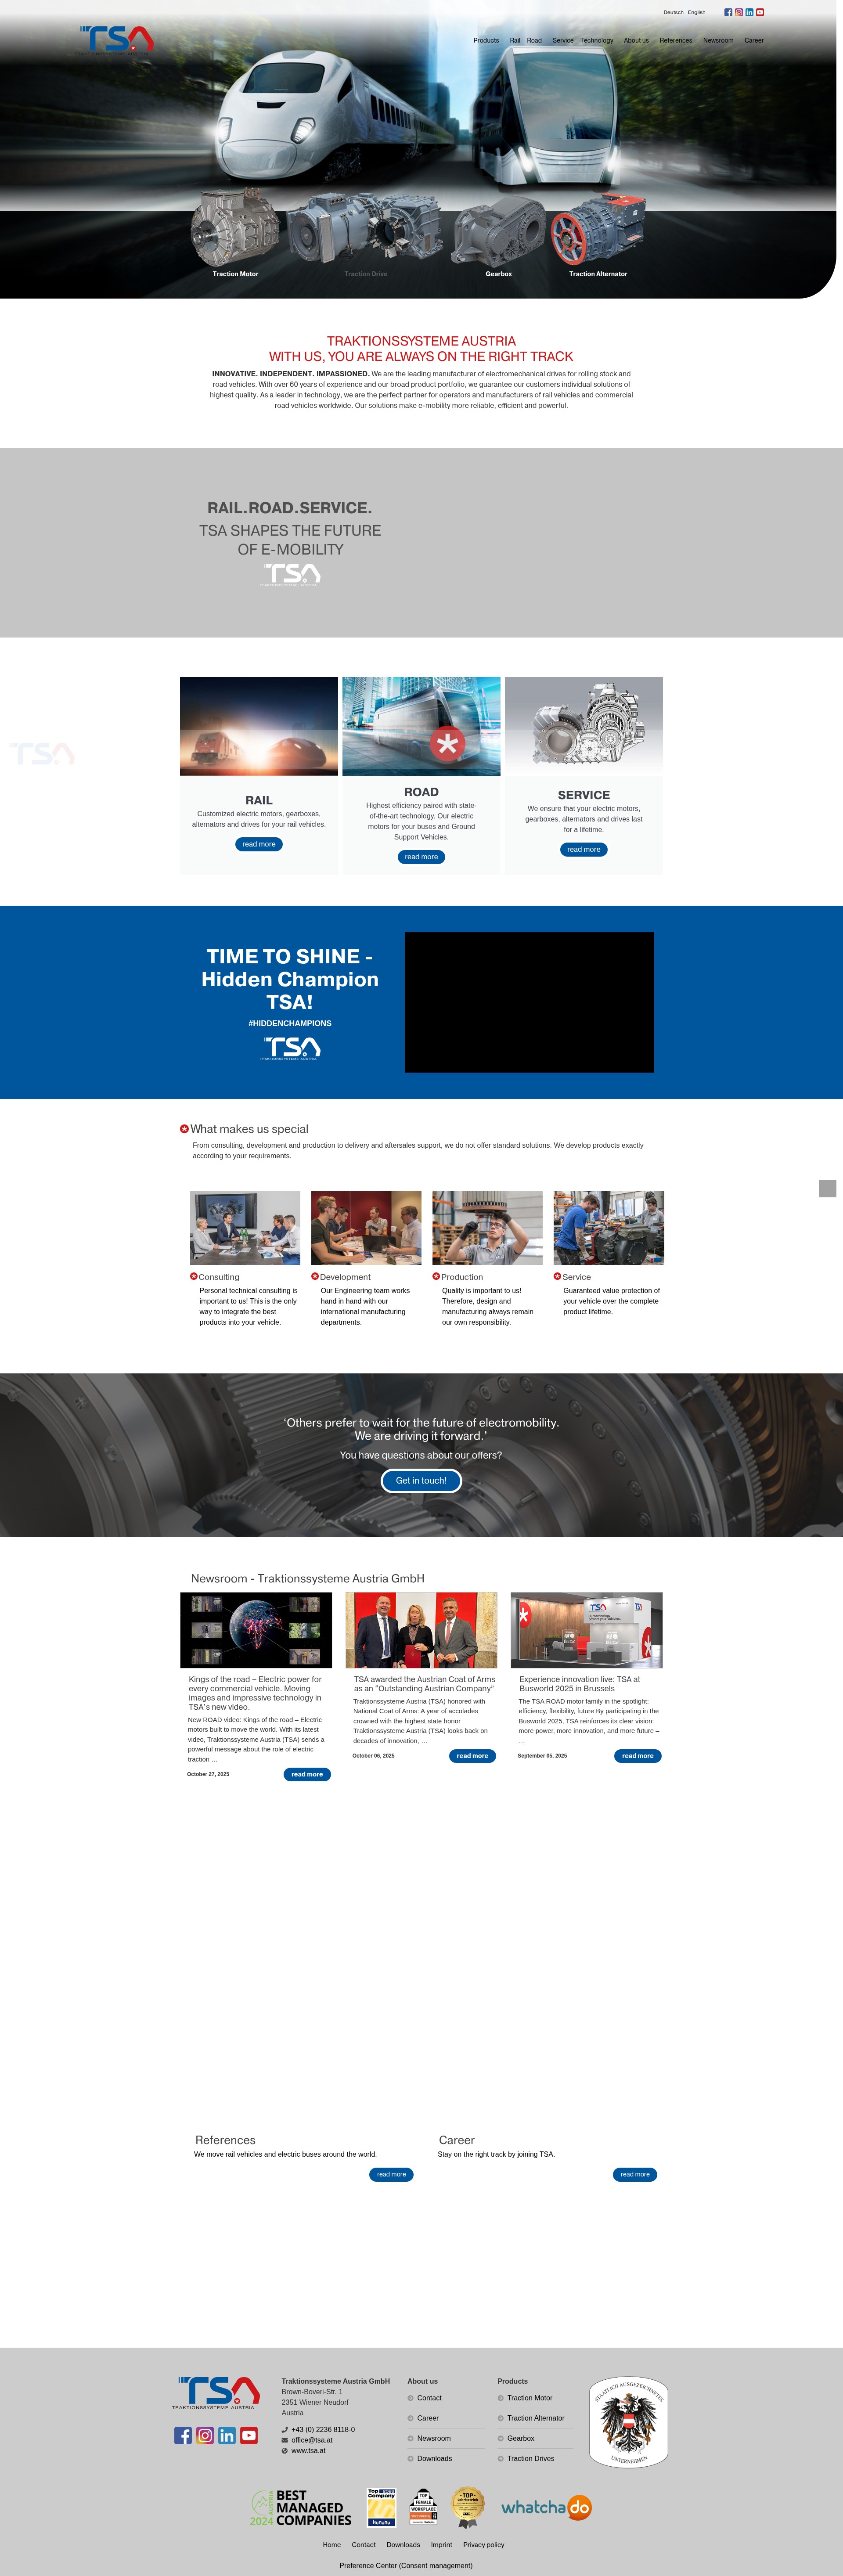Image resolution: width=843 pixels, height=2576 pixels.
Task: Click footer Traction Alternator link
Action: [x=535, y=2418]
